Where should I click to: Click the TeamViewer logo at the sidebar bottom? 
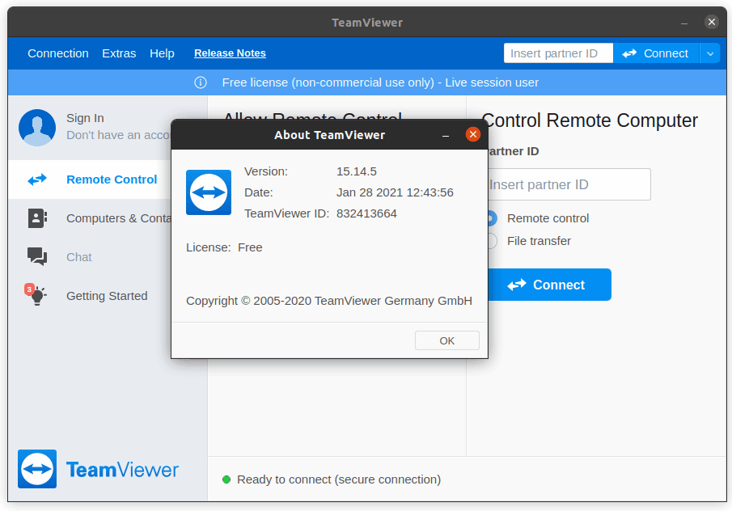tap(98, 469)
